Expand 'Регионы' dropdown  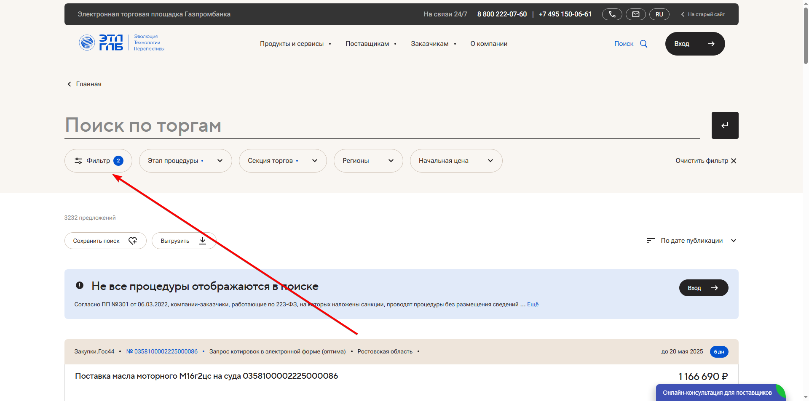pyautogui.click(x=368, y=161)
